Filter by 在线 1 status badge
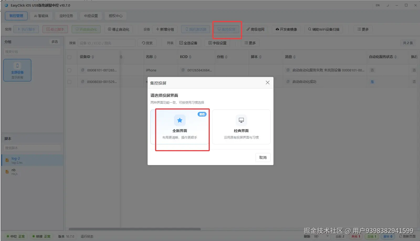The width and height of the screenshot is (420, 241). tap(372, 237)
